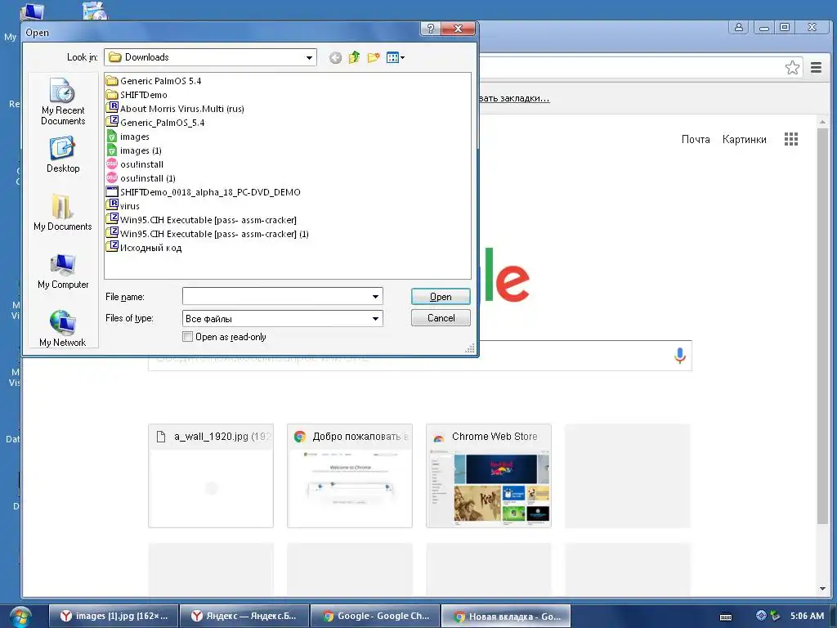Click the Go Back arrow icon in Open dialog
The height and width of the screenshot is (628, 837).
(x=335, y=57)
